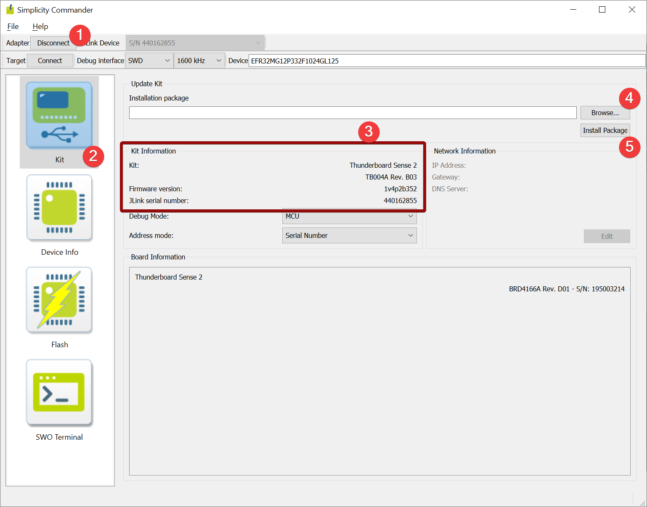Click the DNS Server label

pyautogui.click(x=450, y=189)
